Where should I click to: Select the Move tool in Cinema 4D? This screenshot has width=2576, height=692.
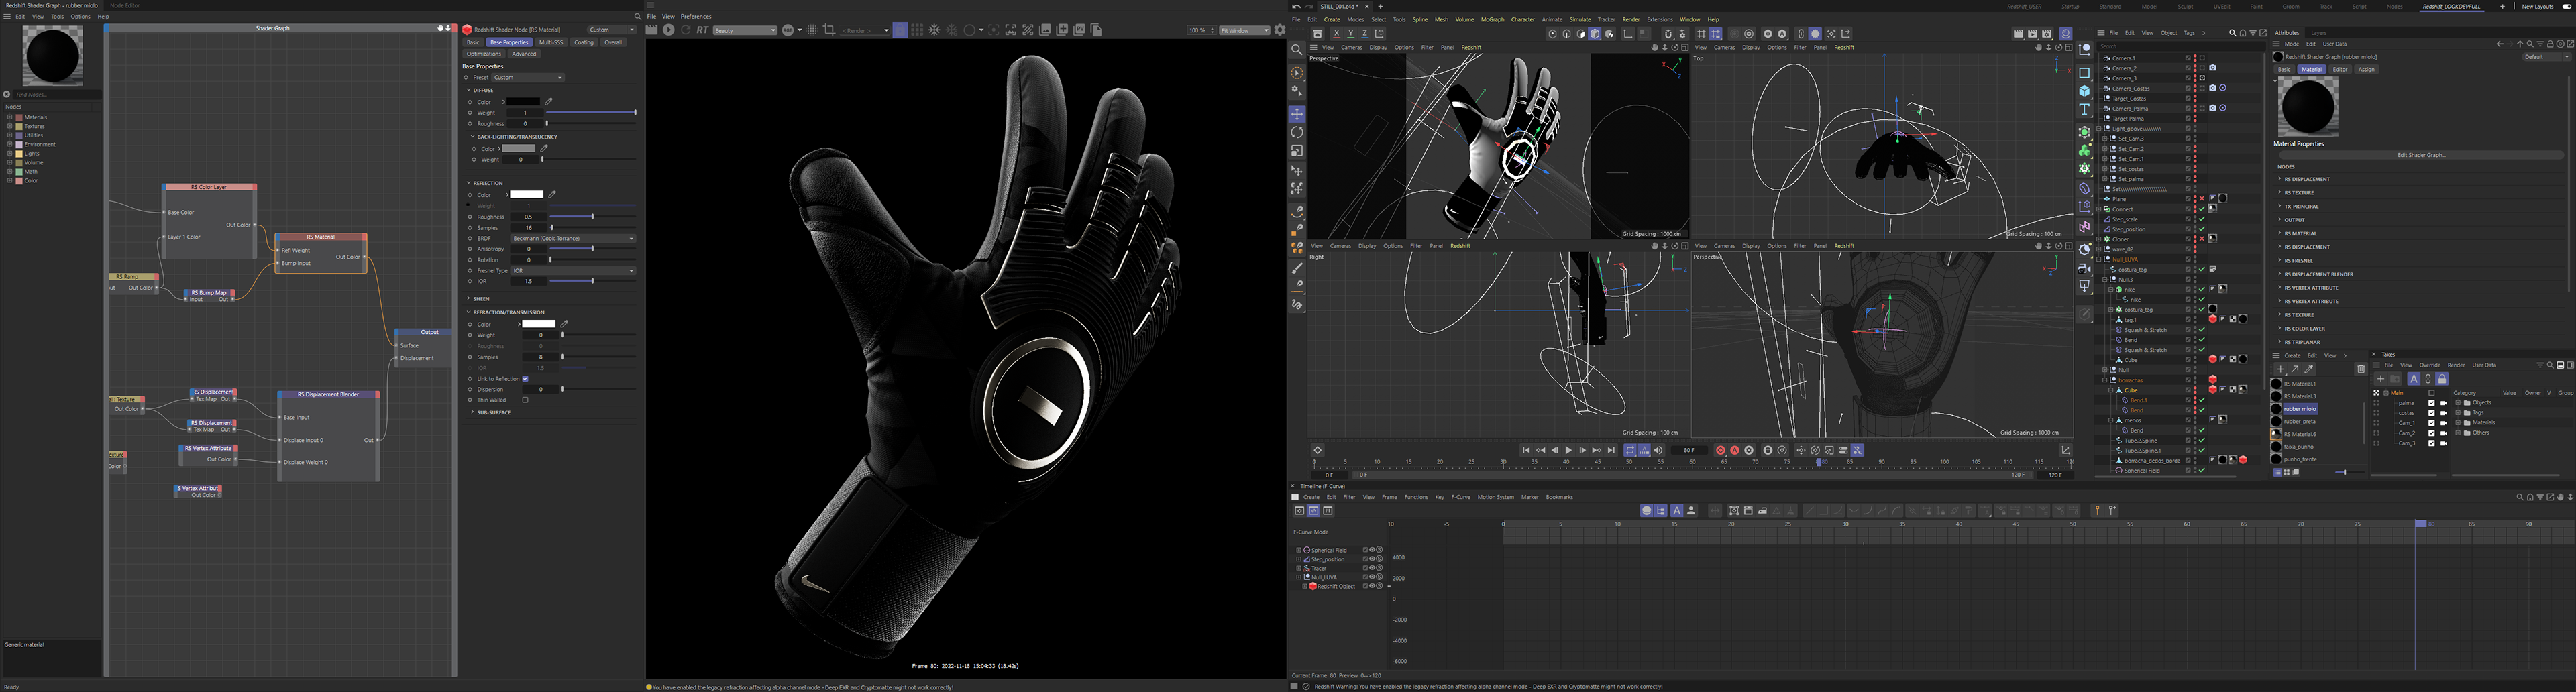click(1297, 114)
